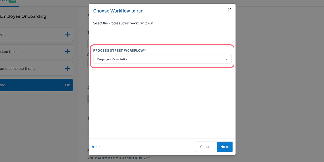This screenshot has width=324, height=162.
Task: Go to the third step dot
Action: point(99,147)
